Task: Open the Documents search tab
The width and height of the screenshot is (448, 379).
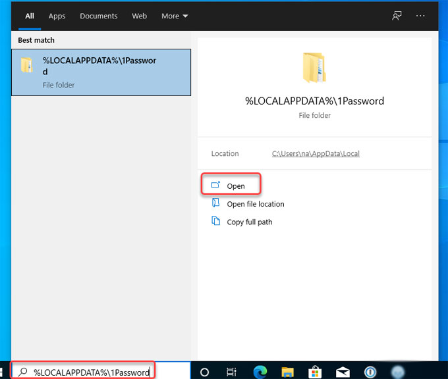Action: pos(99,16)
